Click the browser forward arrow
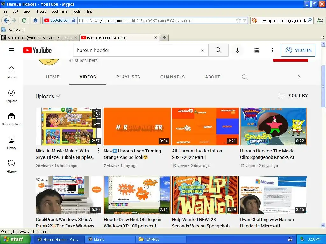The height and width of the screenshot is (244, 326). tap(14, 20)
